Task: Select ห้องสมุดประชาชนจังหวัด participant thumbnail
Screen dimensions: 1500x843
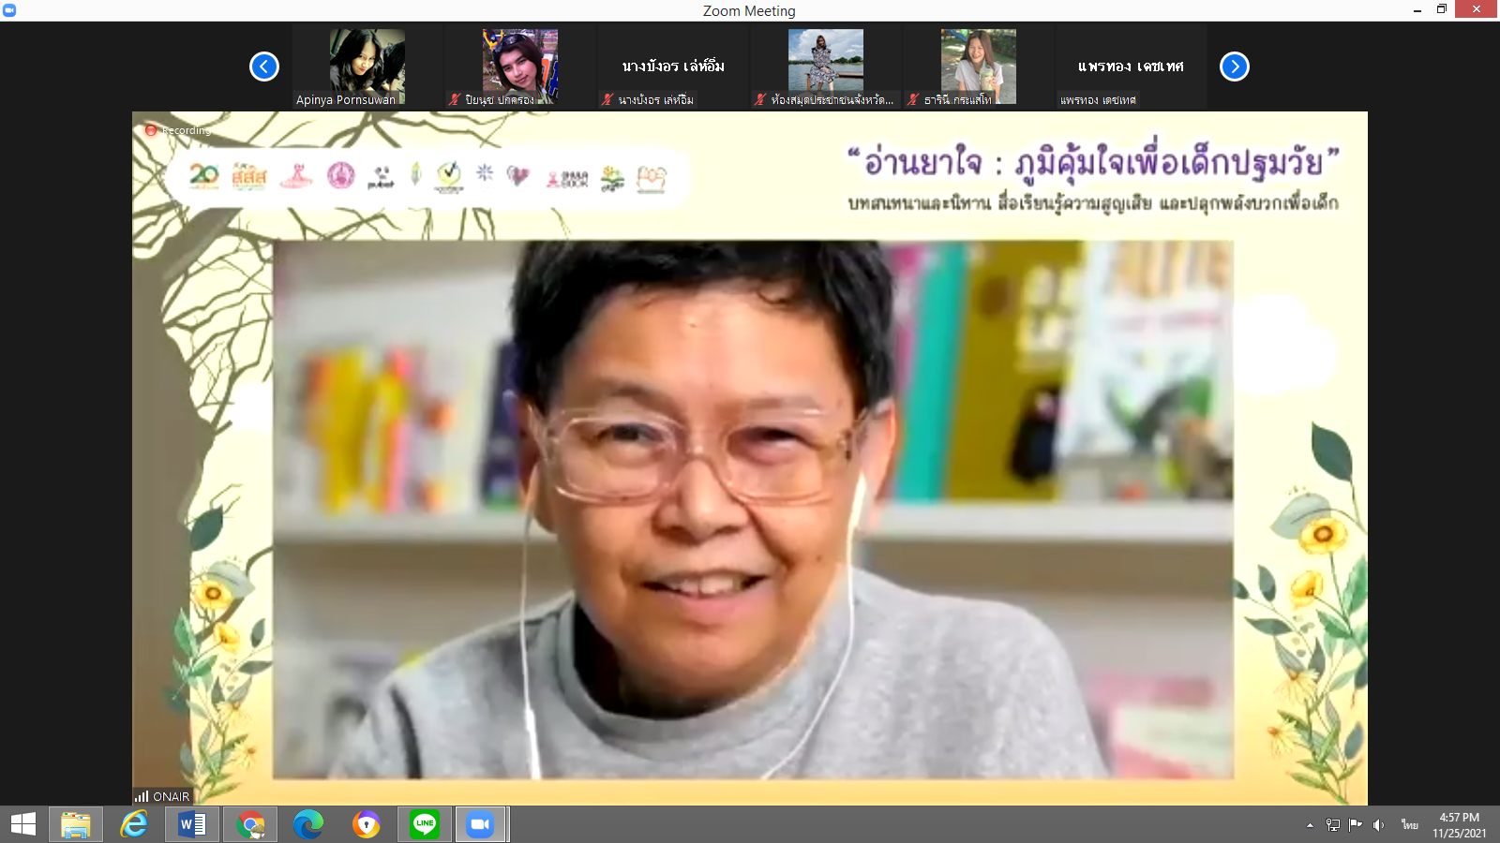Action: pos(826,66)
